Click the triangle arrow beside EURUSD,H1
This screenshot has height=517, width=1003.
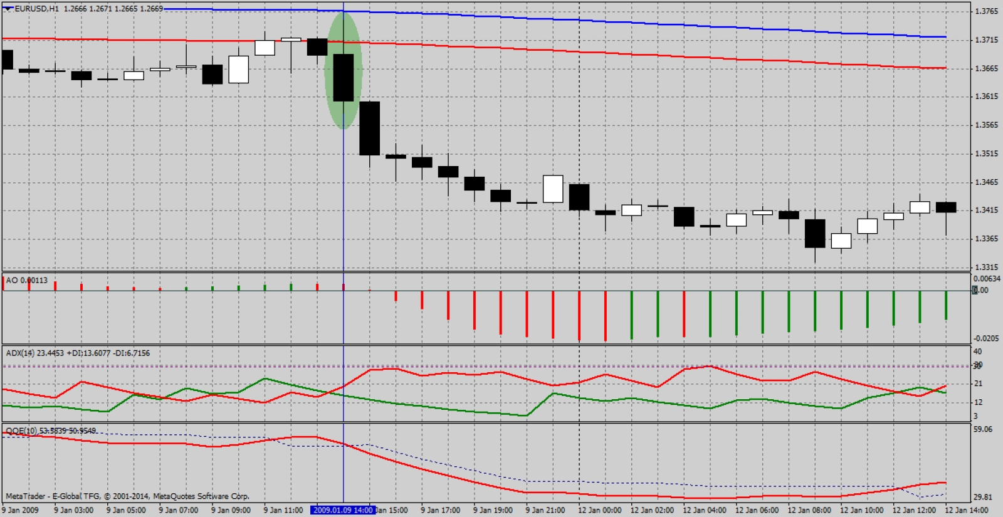pyautogui.click(x=8, y=9)
